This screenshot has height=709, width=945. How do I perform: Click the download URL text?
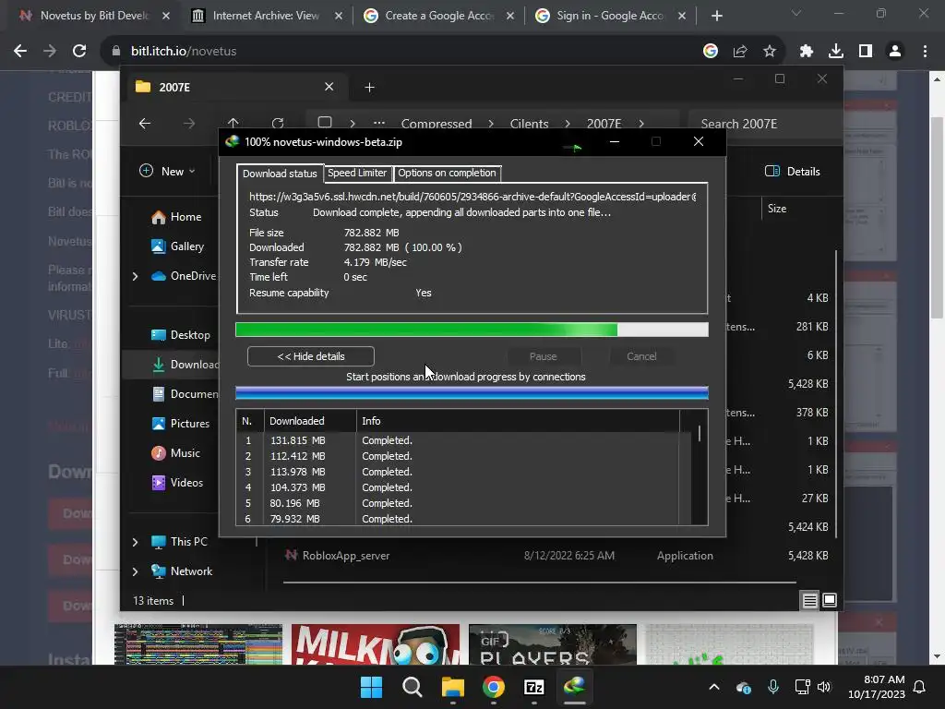[472, 197]
